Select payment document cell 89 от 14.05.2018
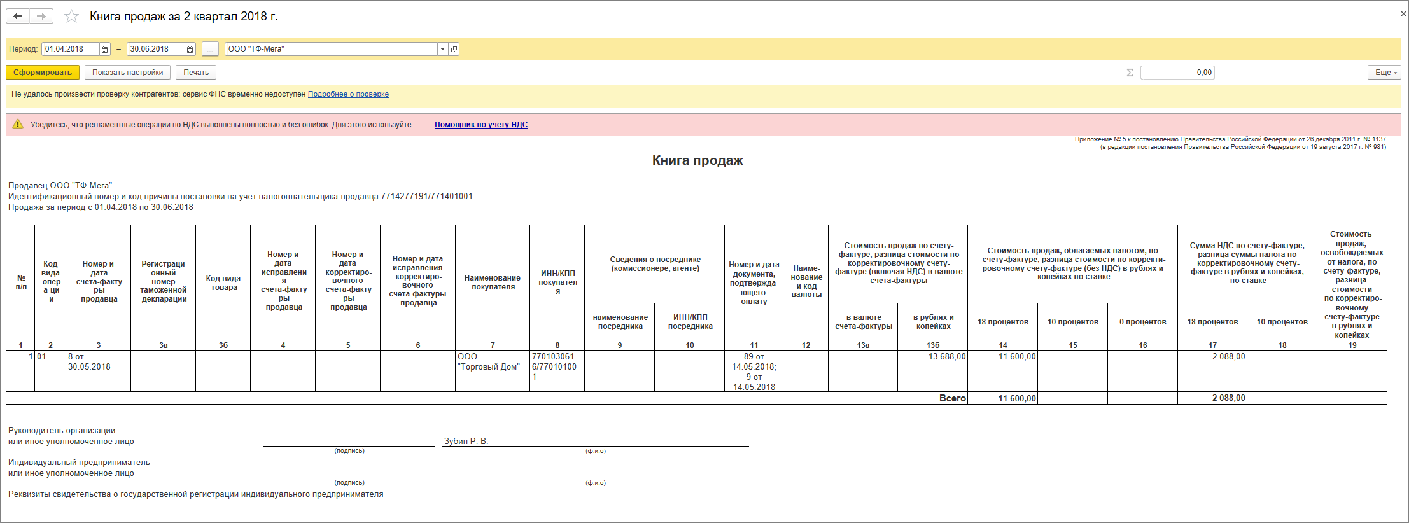Screen dimensions: 1409x523 (754, 371)
